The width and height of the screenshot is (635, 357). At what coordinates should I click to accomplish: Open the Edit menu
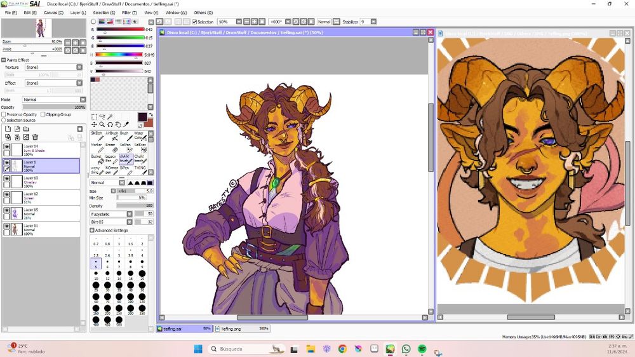click(30, 13)
